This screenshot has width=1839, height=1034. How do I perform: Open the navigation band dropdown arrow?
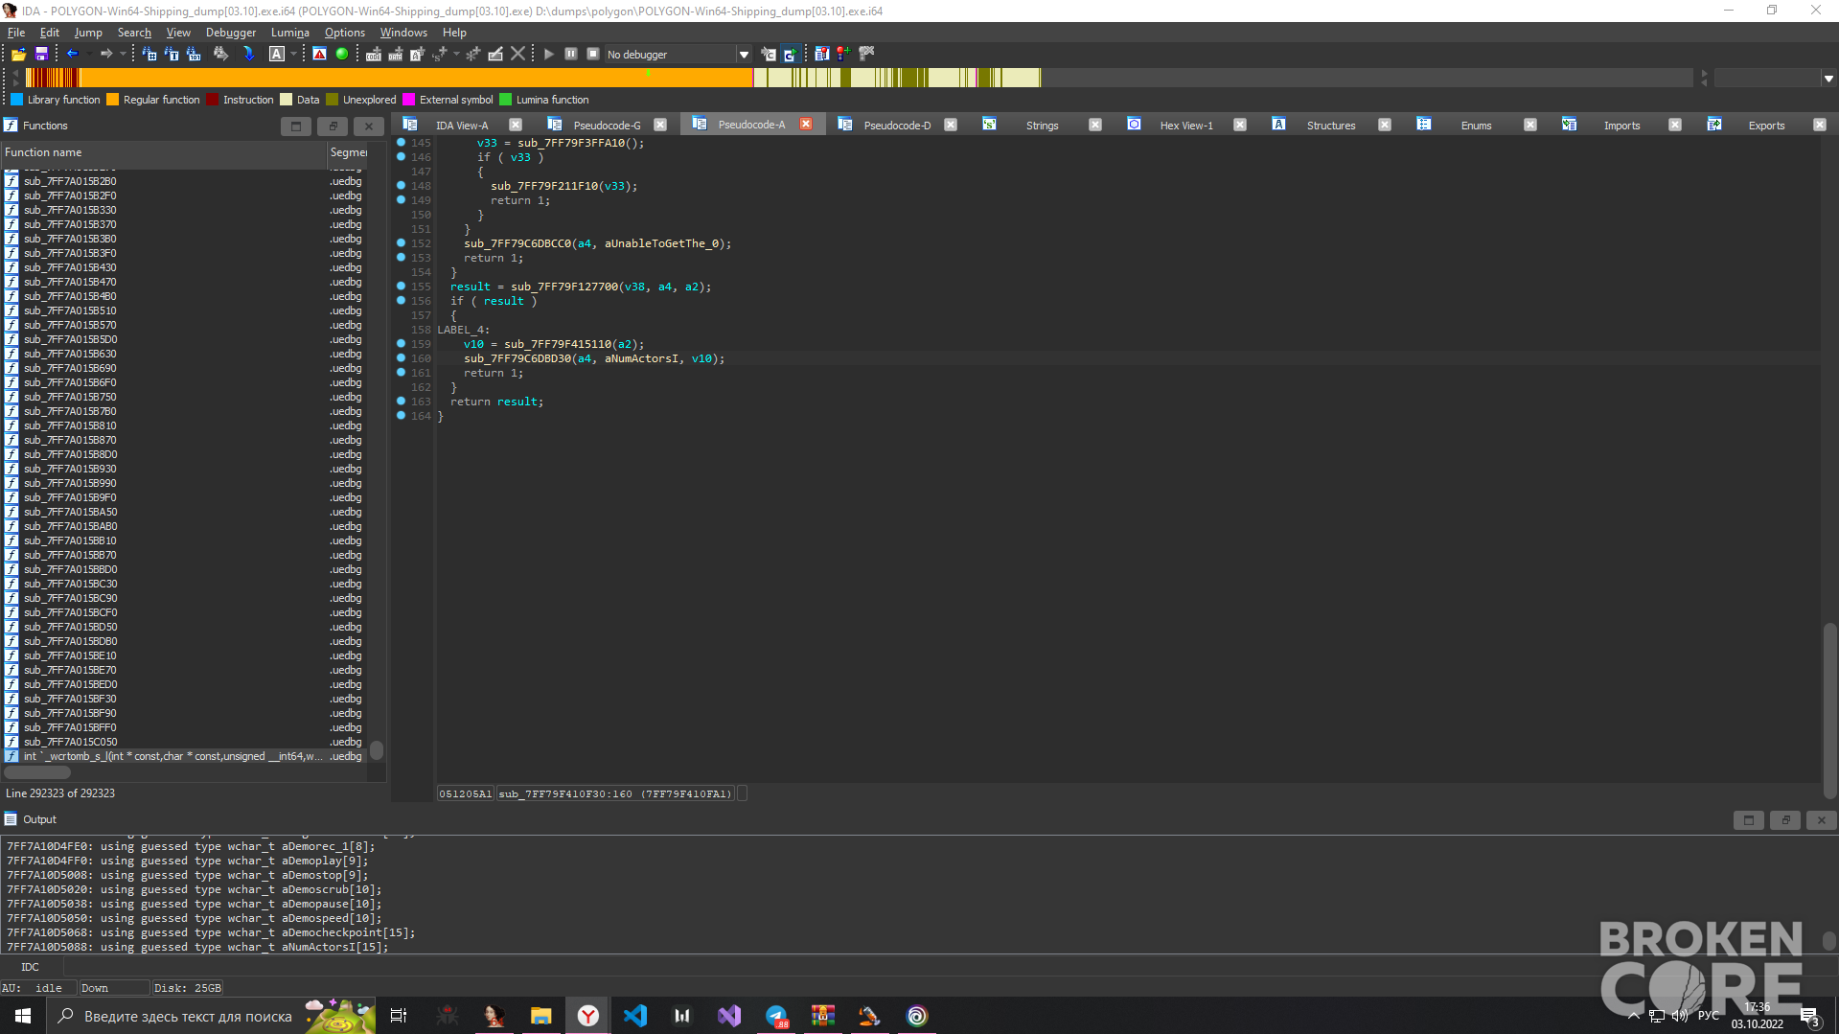pos(1828,79)
